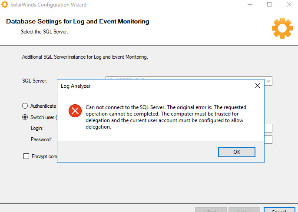298x212 pixels.
Task: Click the large orange gear logo
Action: click(282, 28)
